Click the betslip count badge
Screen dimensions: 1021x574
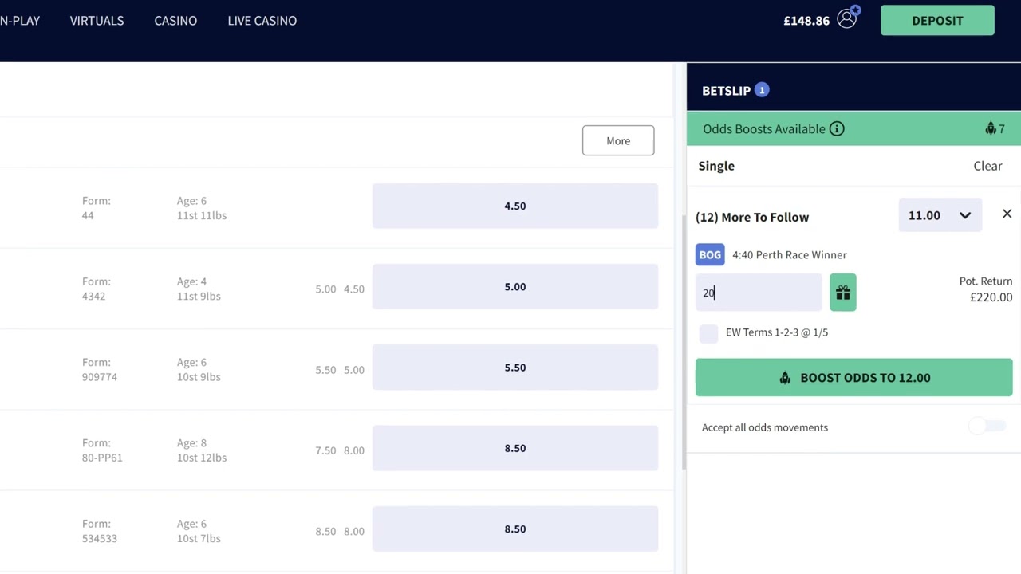762,90
